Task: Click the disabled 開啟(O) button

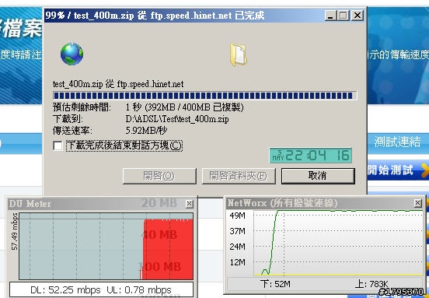Action: coord(159,176)
